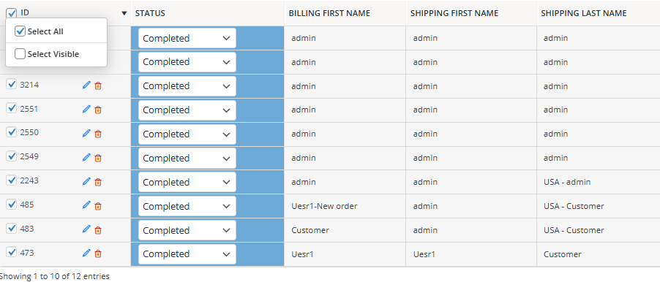Open the status dropdown for order 3214
This screenshot has height=282, width=660.
coord(187,86)
